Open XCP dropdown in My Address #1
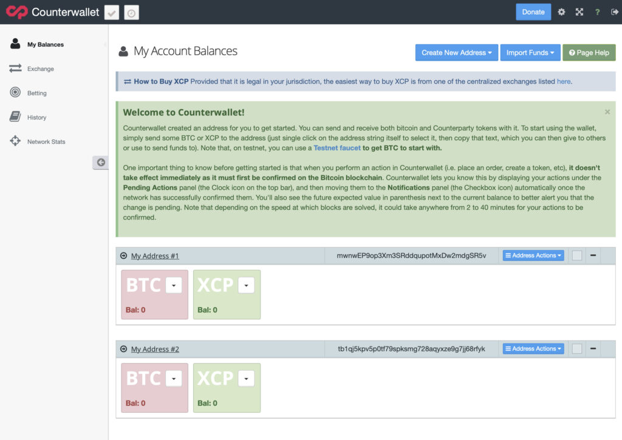This screenshot has height=440, width=622. click(247, 285)
